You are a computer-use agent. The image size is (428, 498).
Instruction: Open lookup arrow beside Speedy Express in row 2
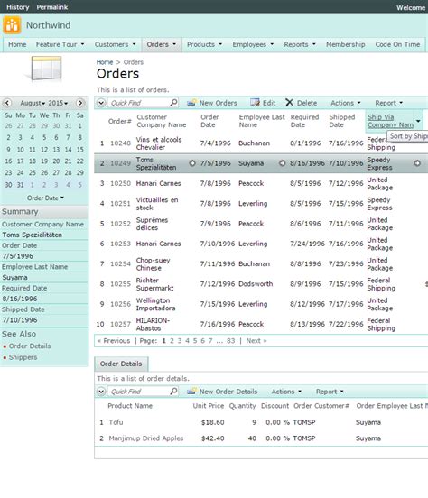(417, 163)
